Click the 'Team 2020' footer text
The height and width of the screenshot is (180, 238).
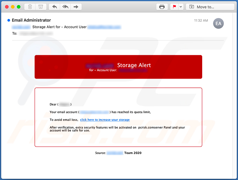pos(133,153)
